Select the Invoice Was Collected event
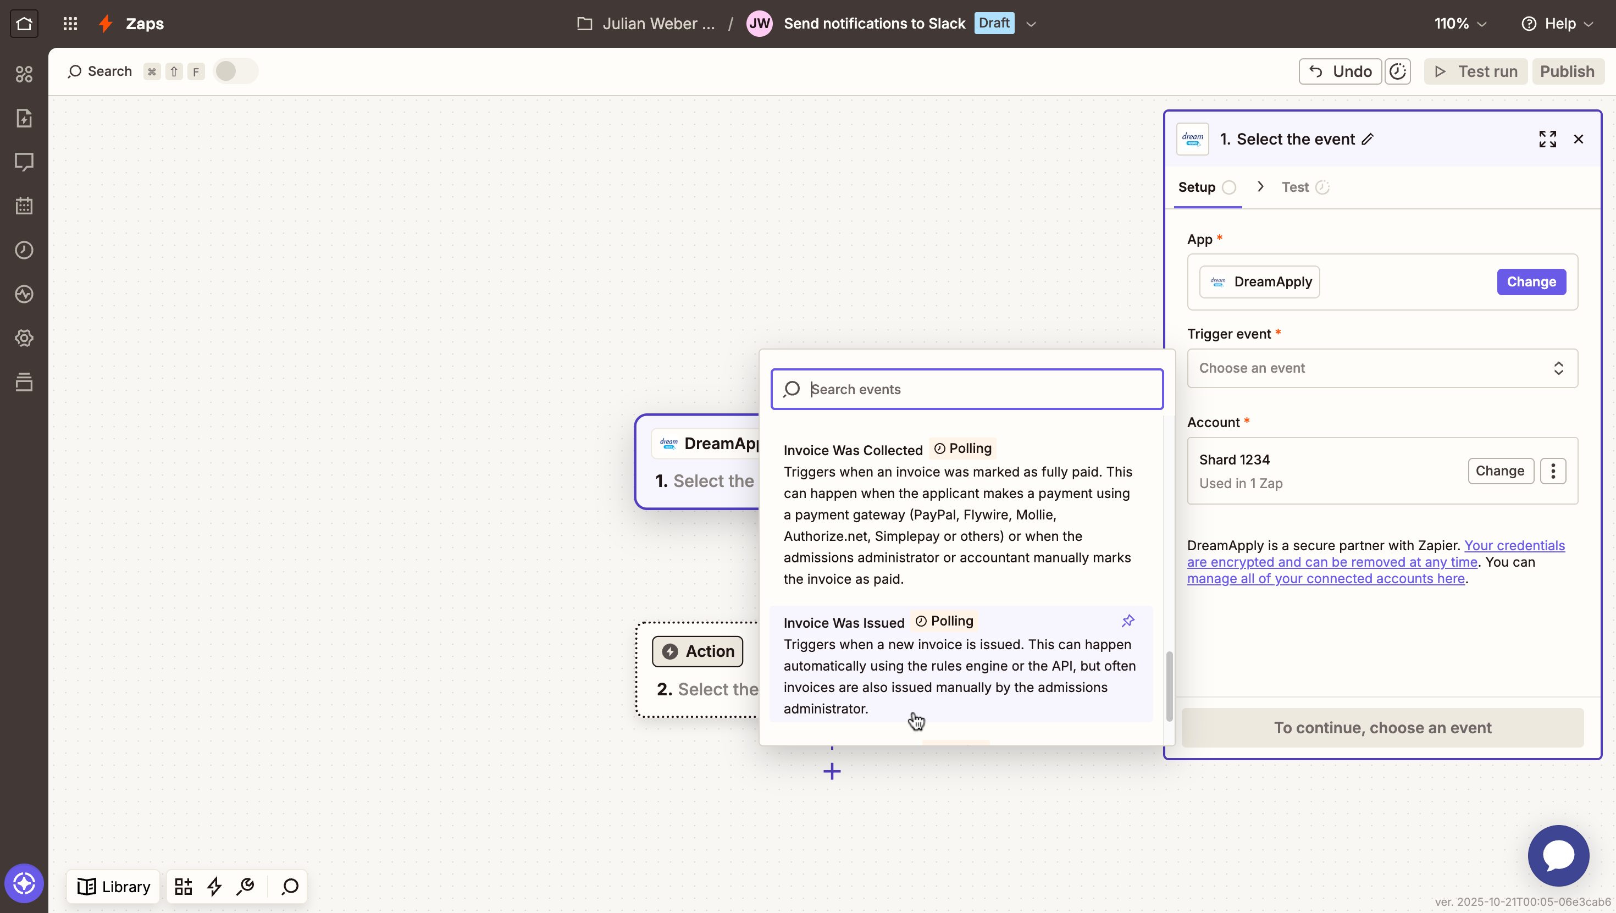The image size is (1616, 913). coord(961,514)
